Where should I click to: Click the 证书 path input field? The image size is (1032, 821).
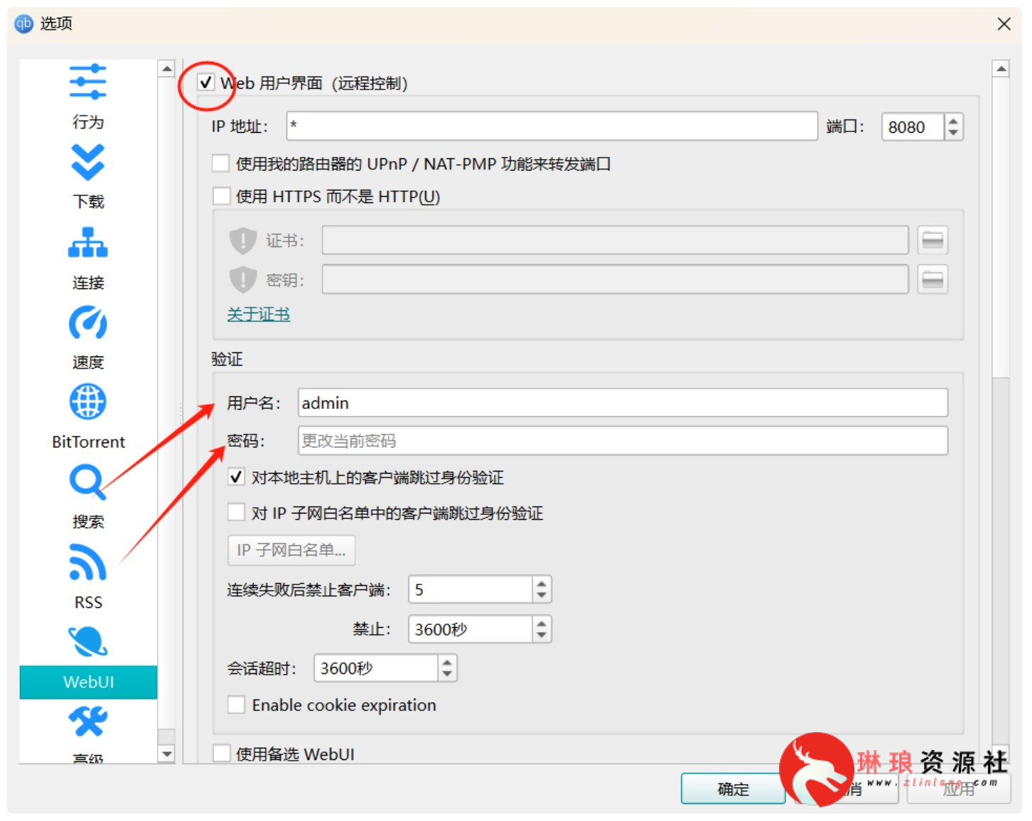[615, 240]
